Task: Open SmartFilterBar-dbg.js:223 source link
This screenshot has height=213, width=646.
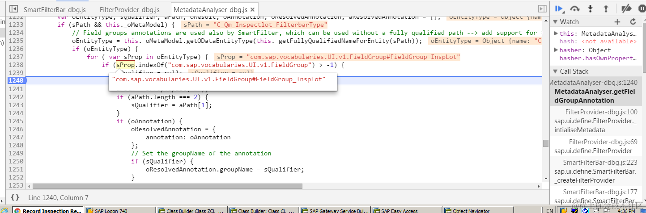Action: coord(600,163)
